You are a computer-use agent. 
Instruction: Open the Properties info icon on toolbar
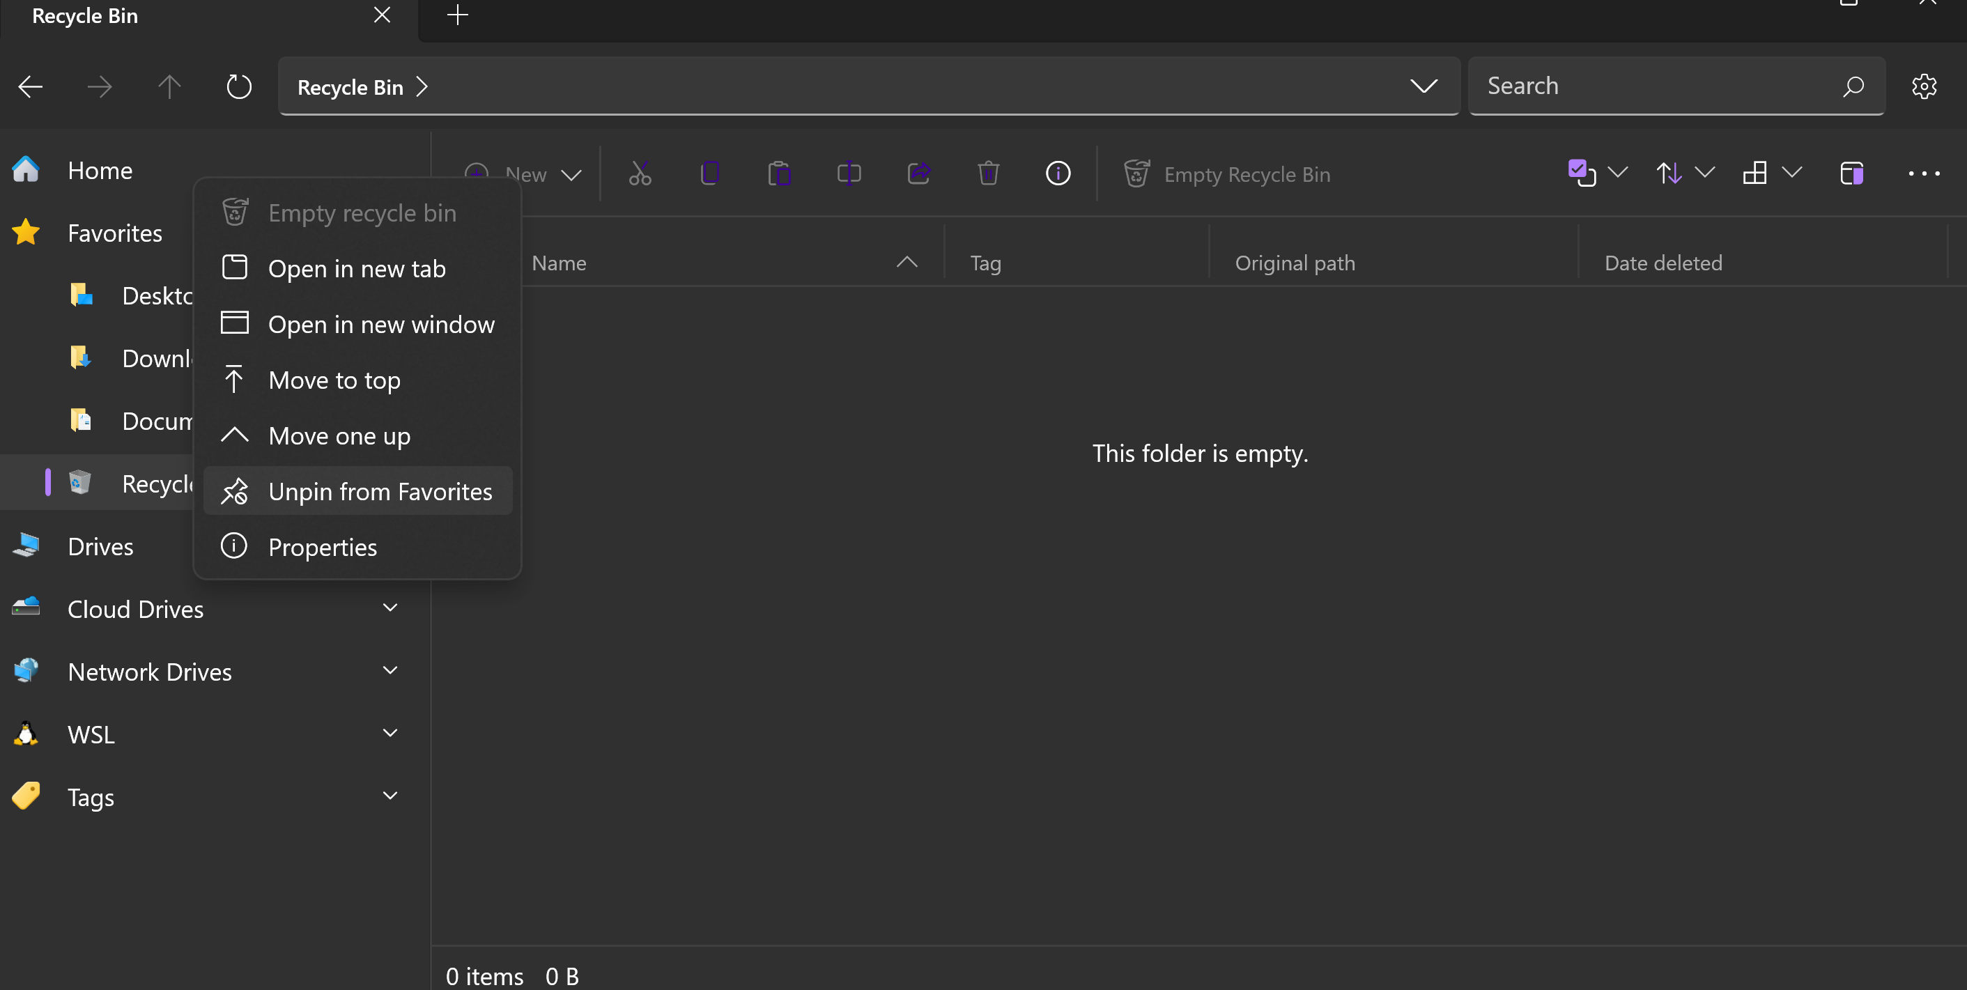tap(1058, 173)
